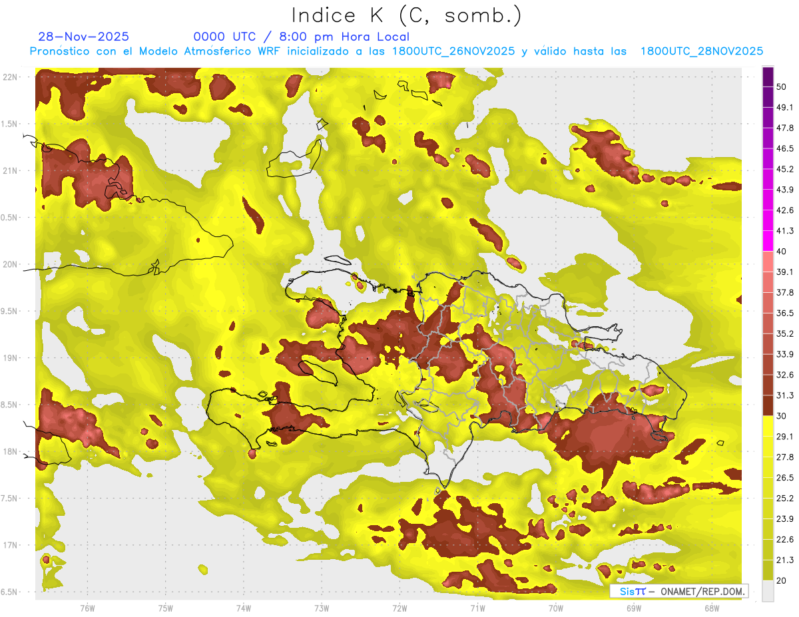799x617 pixels.
Task: Click the "74W" longitude label
Action: [x=244, y=608]
